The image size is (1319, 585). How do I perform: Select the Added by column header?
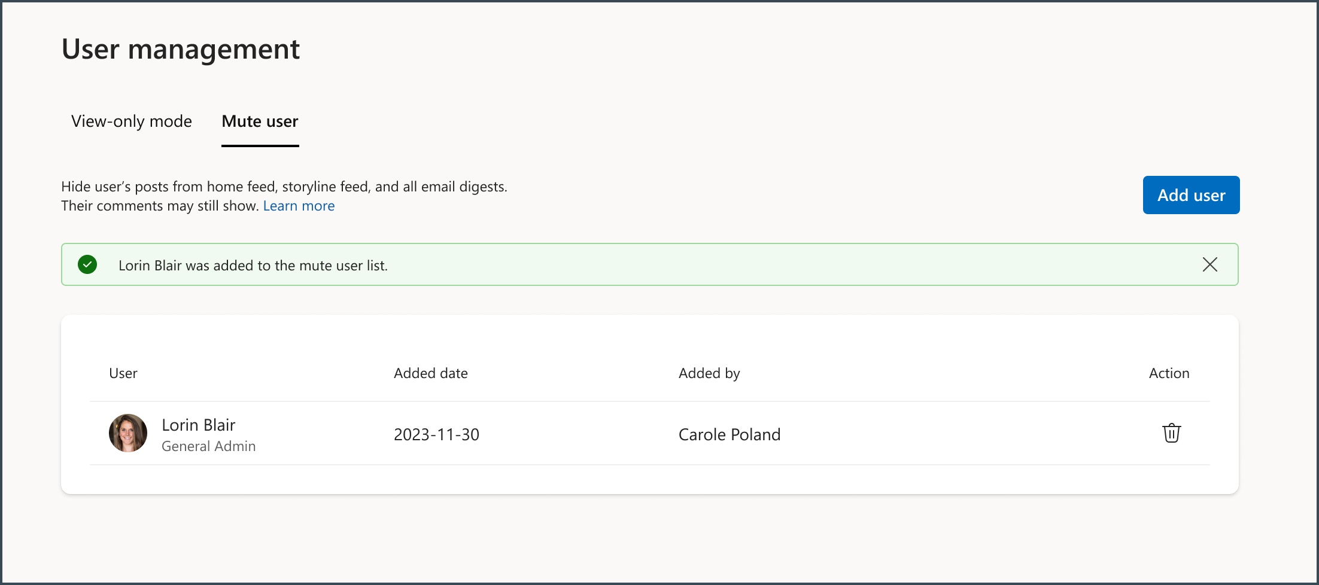click(709, 373)
